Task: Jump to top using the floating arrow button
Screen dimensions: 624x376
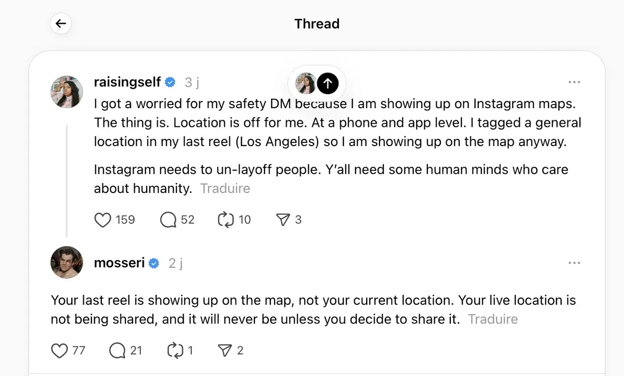Action: coord(328,83)
